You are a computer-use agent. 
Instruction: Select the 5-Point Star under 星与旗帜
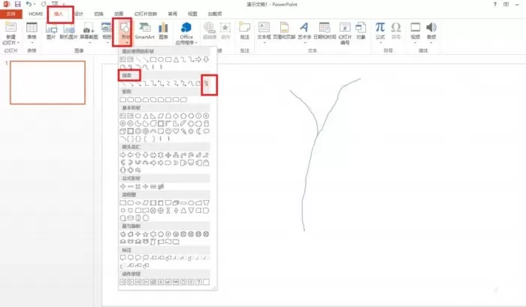(146, 234)
